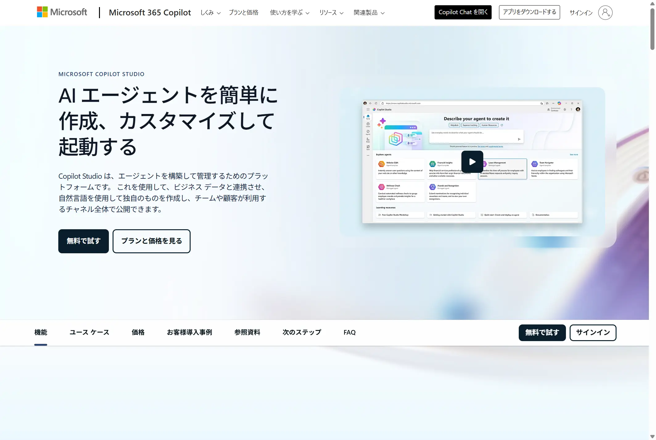Open プランと価格 in the top navigation
Viewport: 656px width, 440px height.
click(x=243, y=13)
